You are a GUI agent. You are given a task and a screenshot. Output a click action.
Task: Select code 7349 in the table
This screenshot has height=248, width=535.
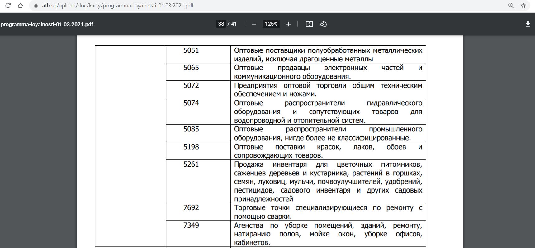191,225
